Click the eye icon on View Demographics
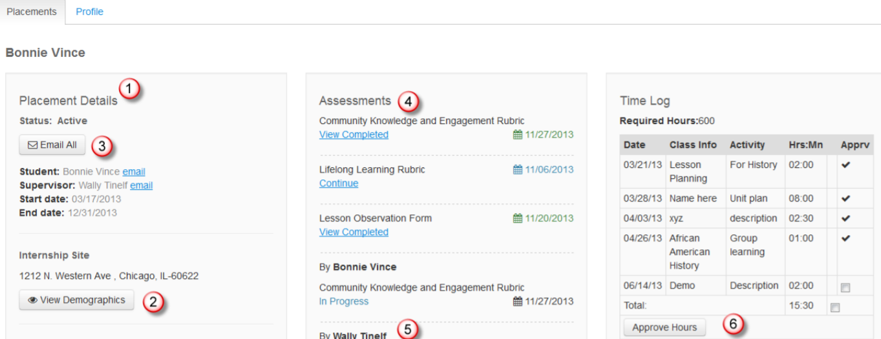The image size is (881, 339). pos(33,300)
